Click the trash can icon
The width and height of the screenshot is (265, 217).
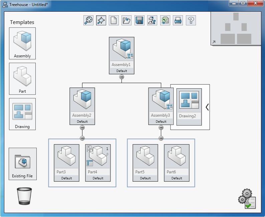pos(24,196)
